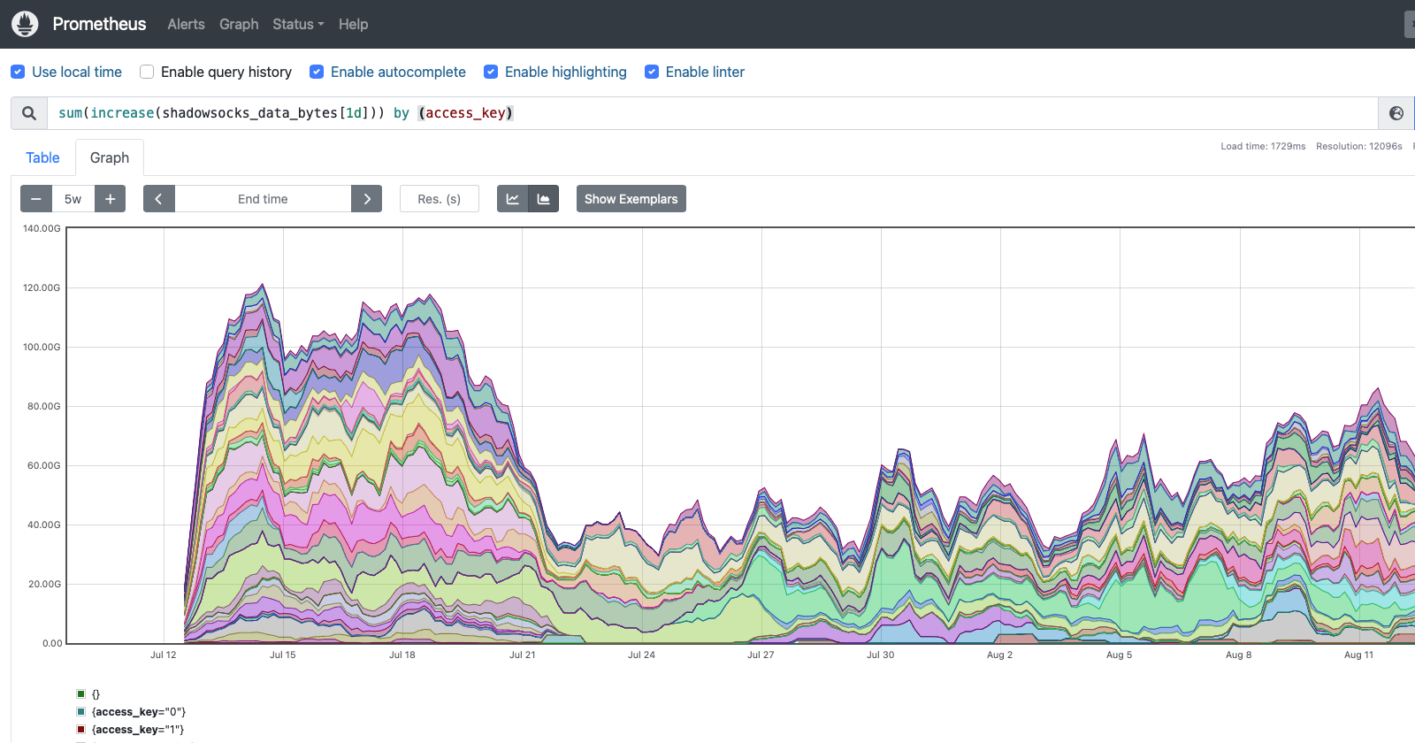Switch to unstacked line chart icon
The image size is (1415, 743).
click(513, 199)
